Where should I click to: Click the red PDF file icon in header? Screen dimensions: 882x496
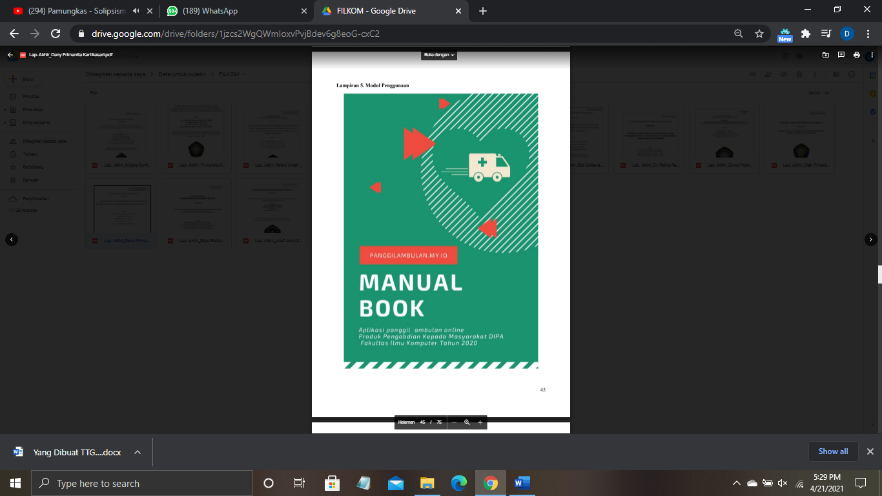tap(23, 55)
